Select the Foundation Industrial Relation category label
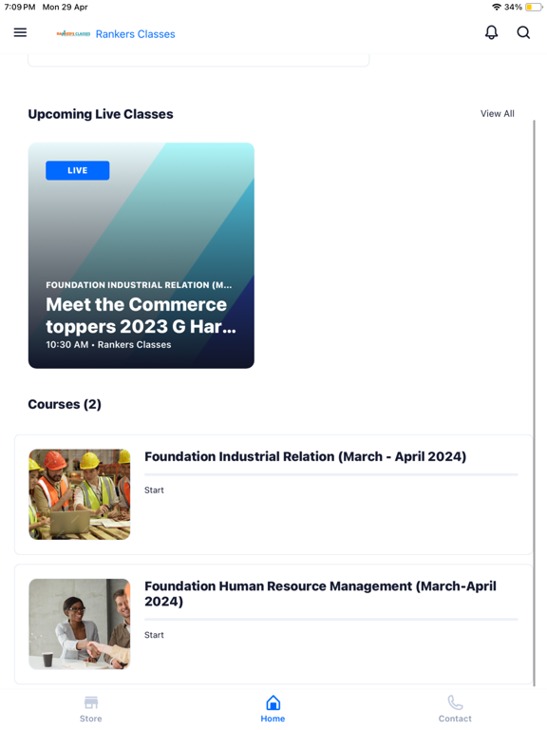This screenshot has width=547, height=730. pos(139,285)
